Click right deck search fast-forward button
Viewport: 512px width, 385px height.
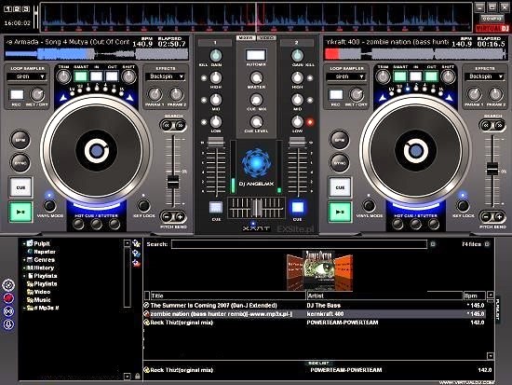click(x=499, y=125)
